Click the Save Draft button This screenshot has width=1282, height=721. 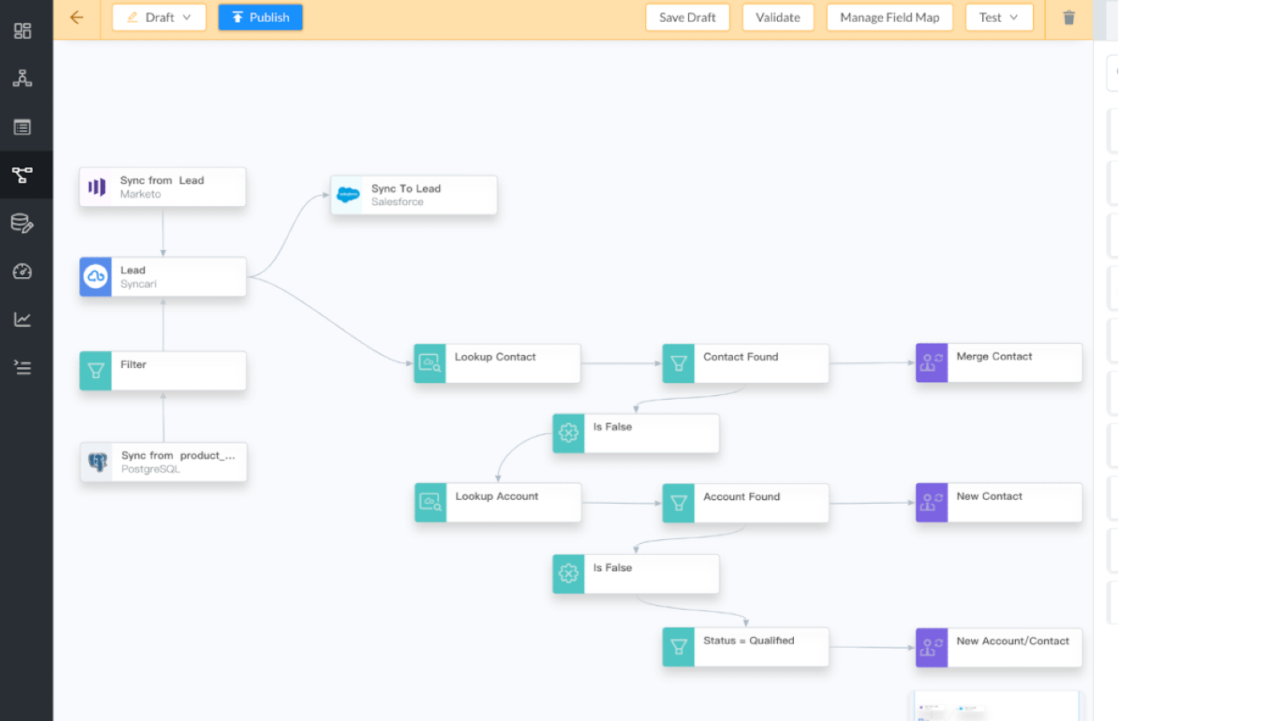[x=687, y=18]
